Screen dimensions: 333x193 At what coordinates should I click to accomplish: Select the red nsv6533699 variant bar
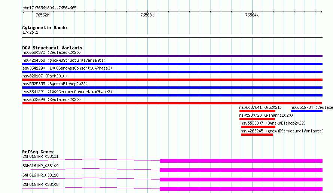172,103
